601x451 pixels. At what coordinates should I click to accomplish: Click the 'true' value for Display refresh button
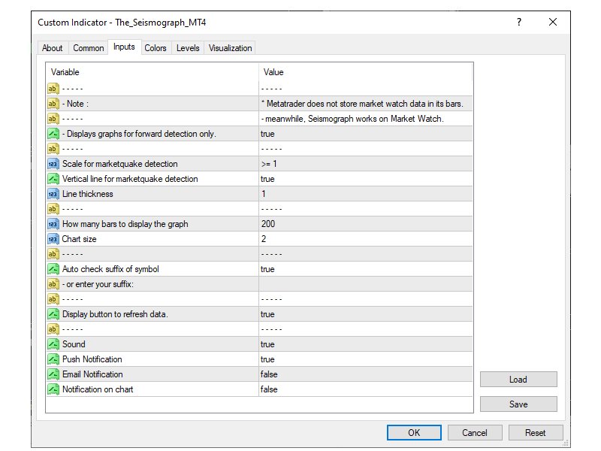267,314
